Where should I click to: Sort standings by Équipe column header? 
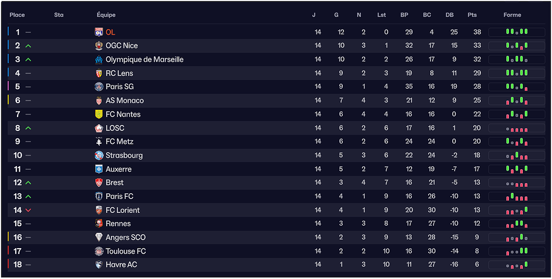106,15
